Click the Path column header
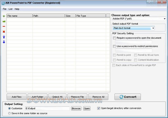Viewport: 168px width, 118px height. coord(49,16)
